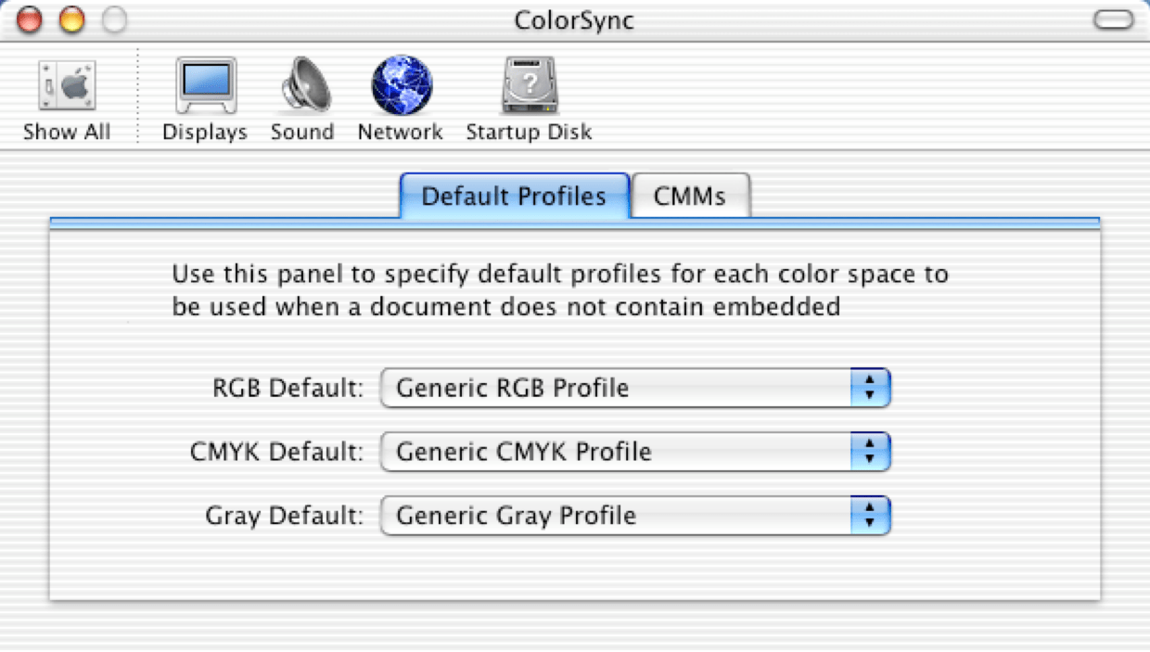Open the Generic Gray Profile popup menu
The width and height of the screenshot is (1150, 652).
(x=616, y=516)
